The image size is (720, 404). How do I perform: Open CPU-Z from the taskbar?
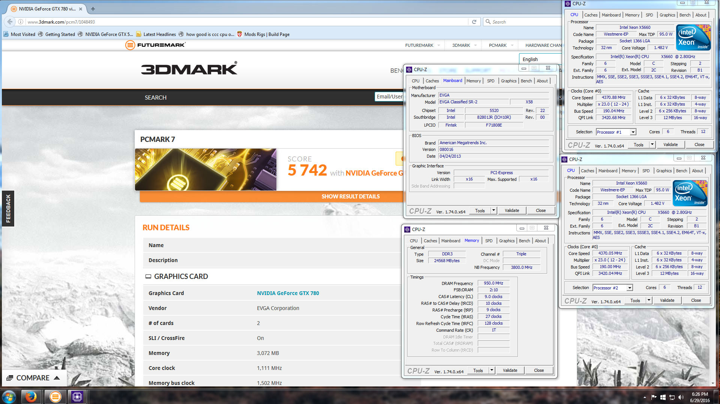pos(77,397)
